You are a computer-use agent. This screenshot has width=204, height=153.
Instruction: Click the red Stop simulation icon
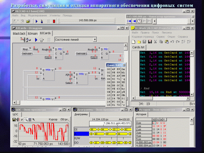[x=54, y=21]
